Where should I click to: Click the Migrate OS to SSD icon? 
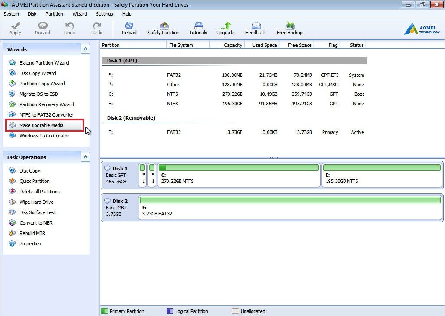[12, 94]
